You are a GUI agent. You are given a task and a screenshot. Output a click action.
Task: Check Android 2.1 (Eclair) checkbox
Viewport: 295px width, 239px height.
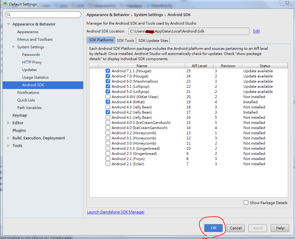(x=108, y=164)
